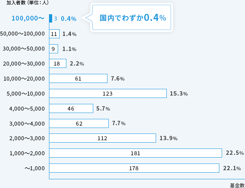Click the 10,000~20,000 bar showing 61
The width and height of the screenshot is (245, 188).
pos(78,79)
